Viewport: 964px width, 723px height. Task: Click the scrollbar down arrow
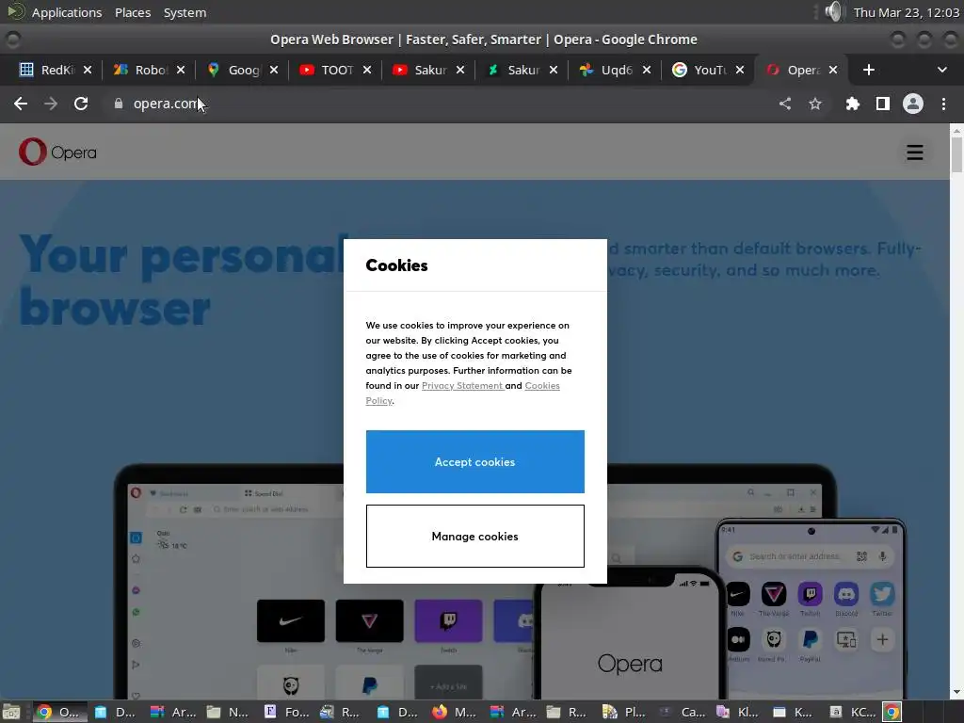pos(956,692)
